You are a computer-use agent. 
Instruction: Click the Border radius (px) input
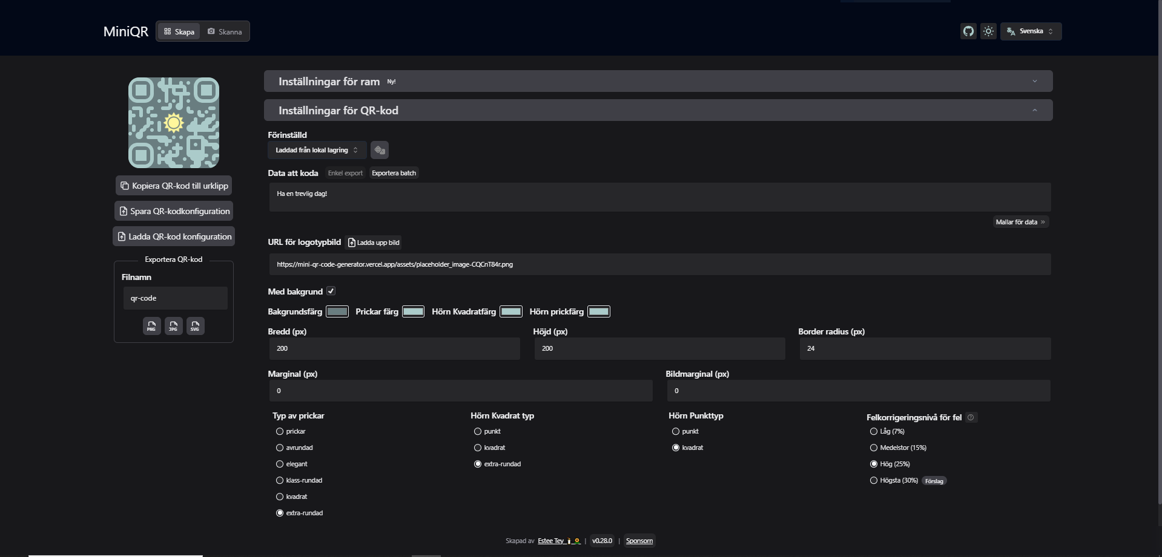click(x=925, y=348)
